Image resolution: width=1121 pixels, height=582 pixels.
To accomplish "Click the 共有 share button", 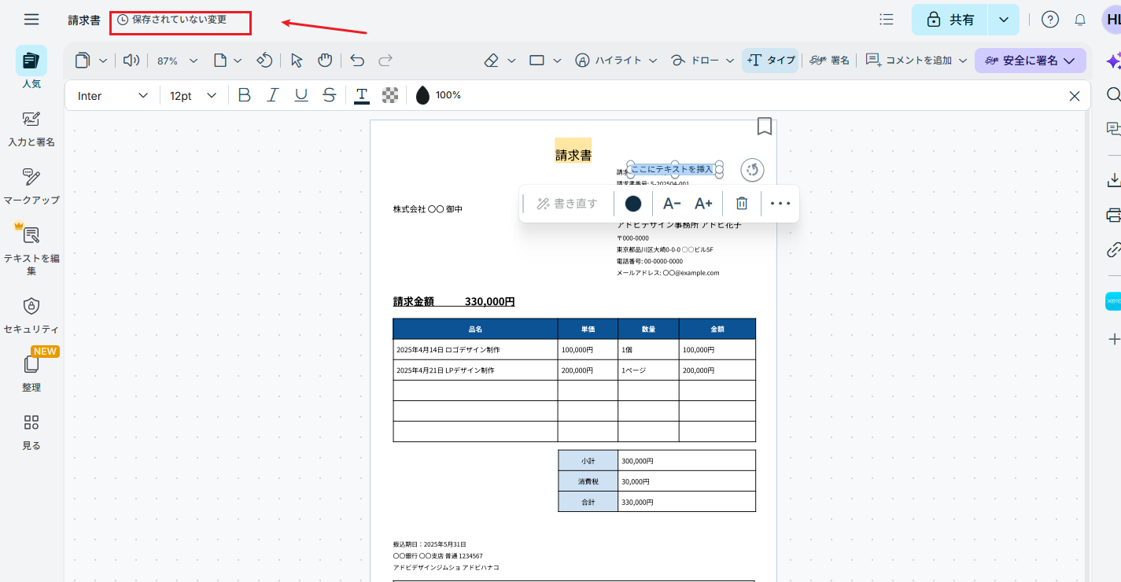I will 950,20.
